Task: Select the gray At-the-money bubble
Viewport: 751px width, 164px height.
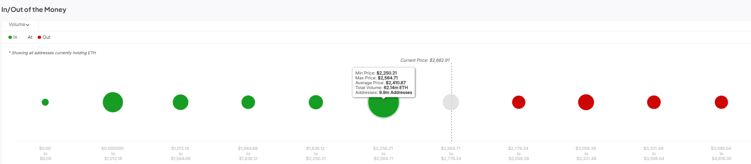Action: click(x=451, y=102)
